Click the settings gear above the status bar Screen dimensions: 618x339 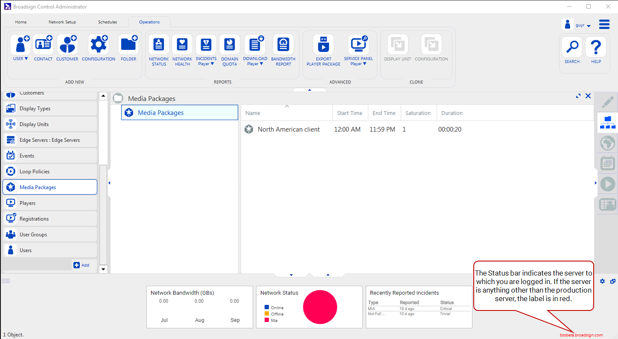coord(602,282)
